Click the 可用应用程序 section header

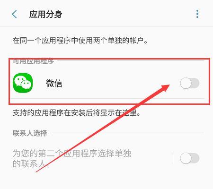pyautogui.click(x=33, y=61)
